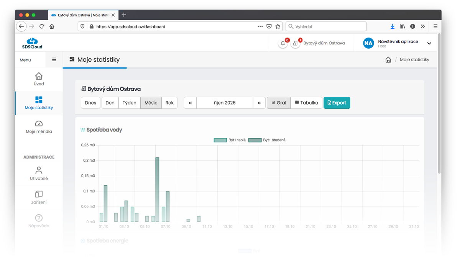Switch the period to Týden
The image size is (460, 262).
130,103
